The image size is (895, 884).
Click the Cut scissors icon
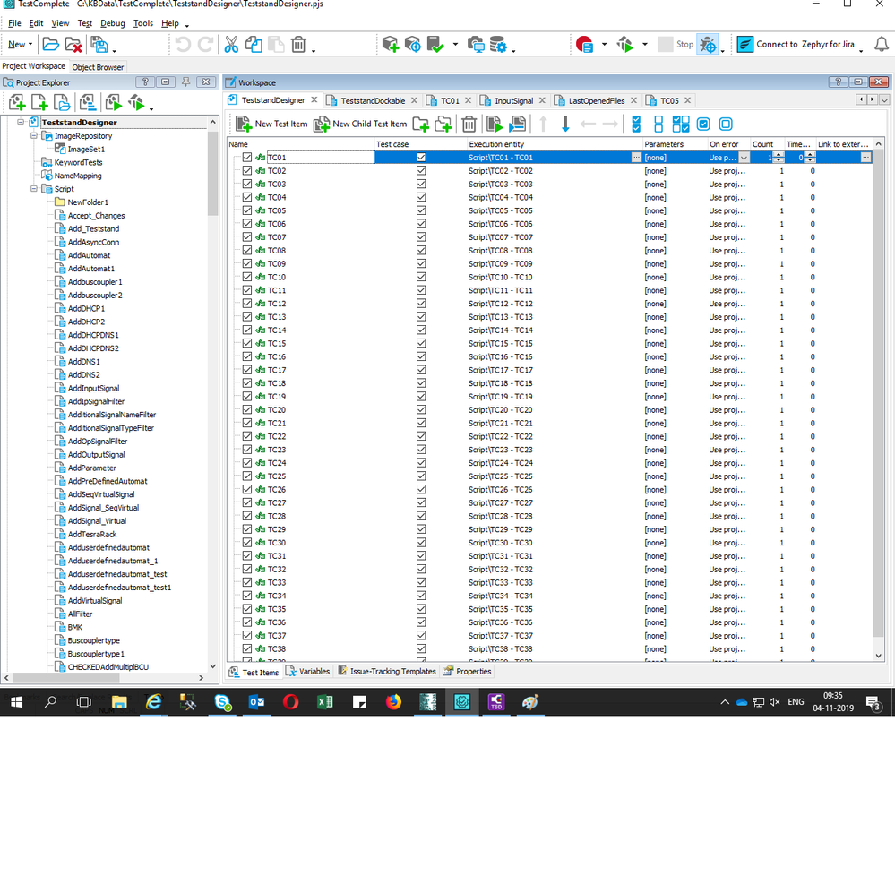[231, 44]
